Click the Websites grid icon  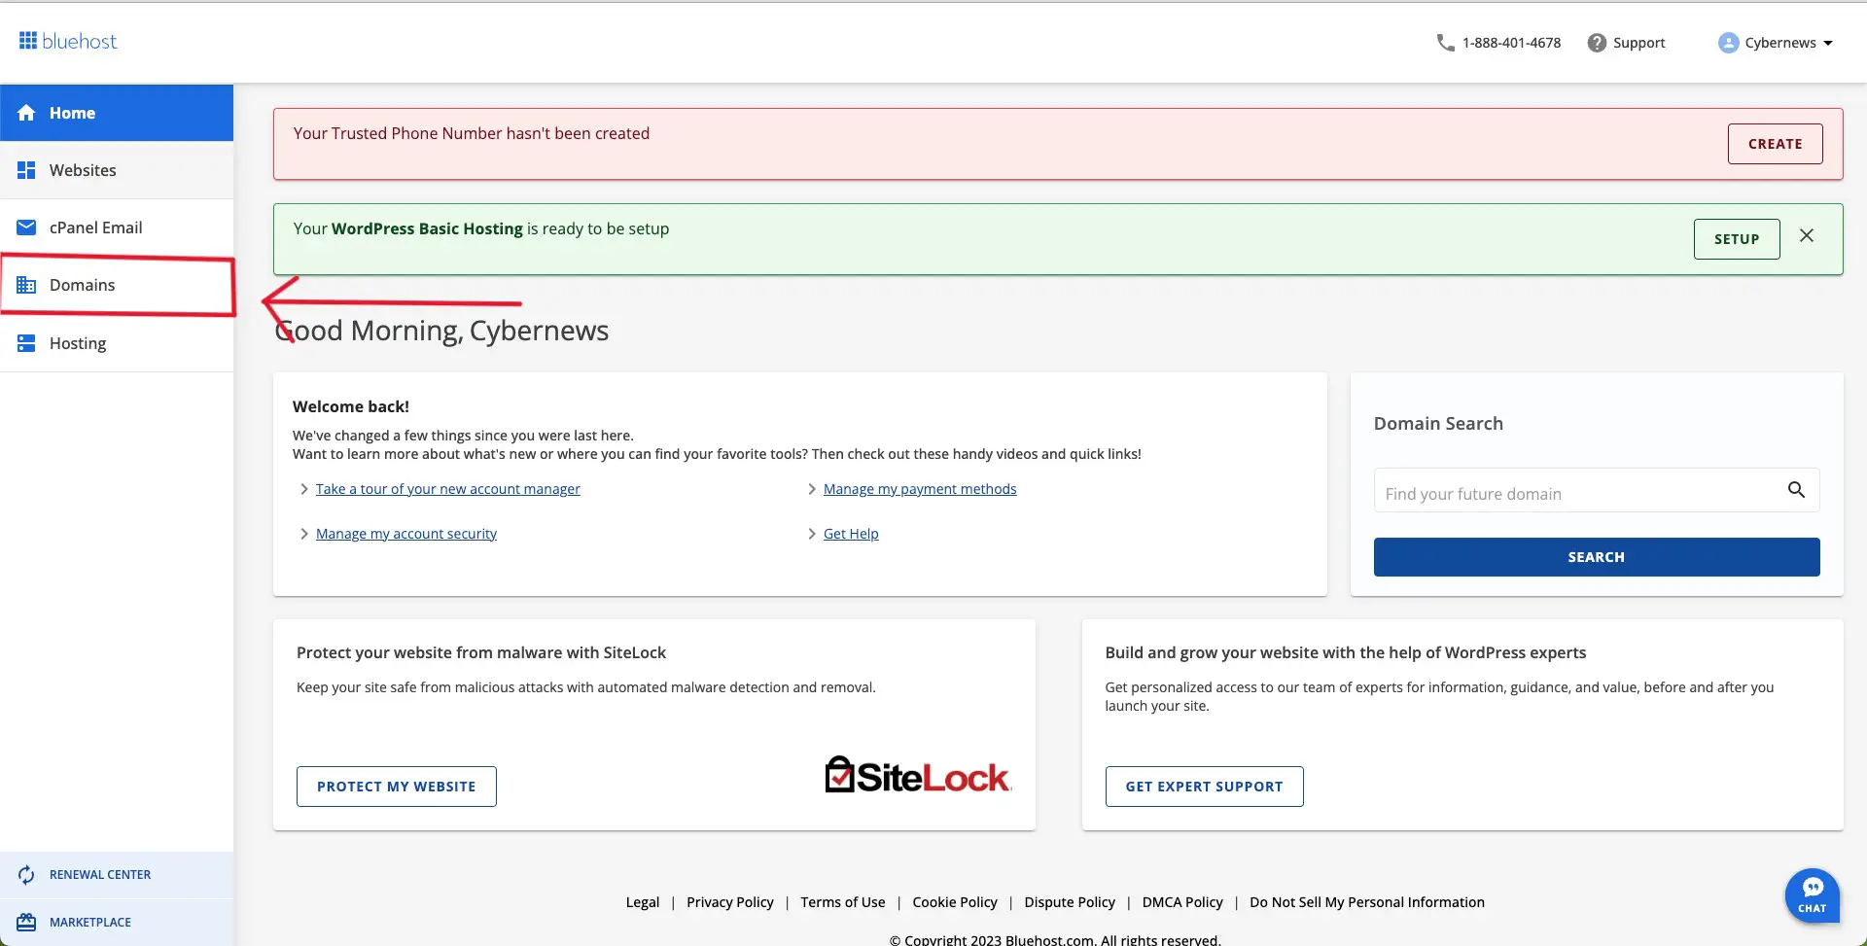26,170
